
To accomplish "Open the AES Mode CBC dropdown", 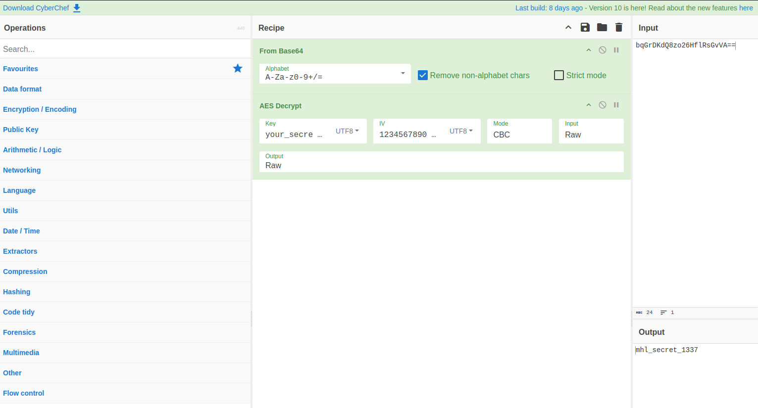I will coord(519,131).
